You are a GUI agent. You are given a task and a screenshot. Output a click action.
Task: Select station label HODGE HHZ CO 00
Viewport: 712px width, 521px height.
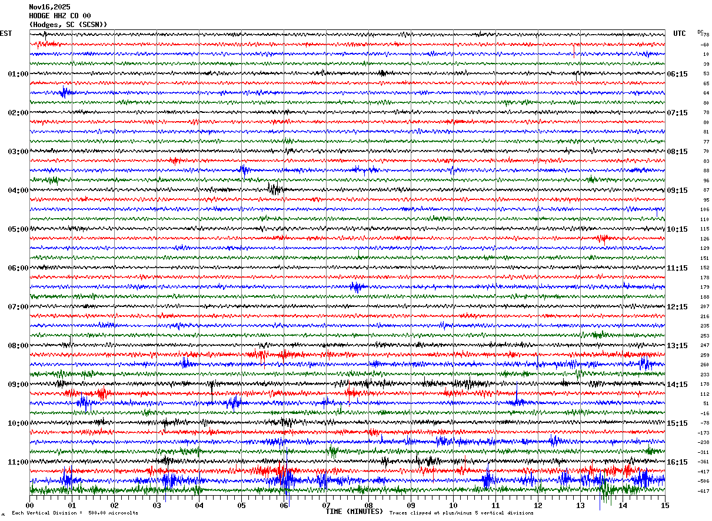[x=60, y=16]
